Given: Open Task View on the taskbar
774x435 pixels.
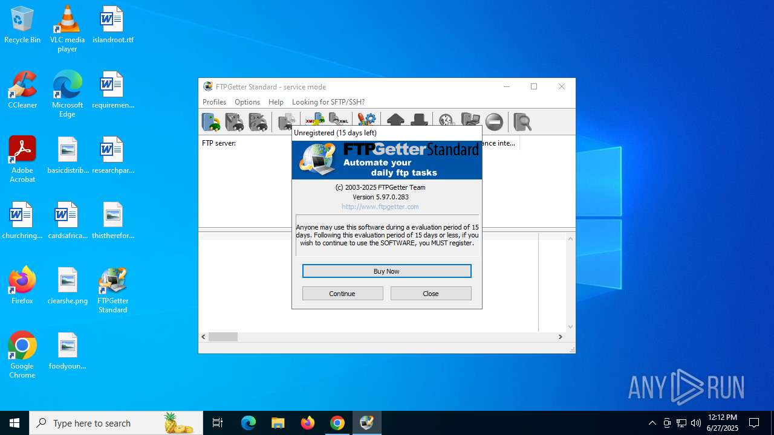Looking at the screenshot, I should click(218, 423).
